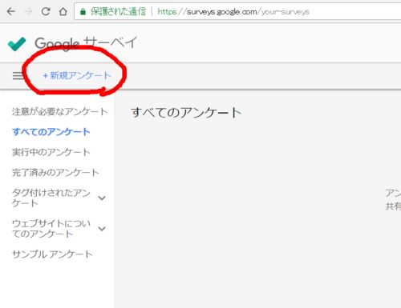Image resolution: width=401 pixels, height=308 pixels.
Task: Reload the current page
Action: click(46, 11)
